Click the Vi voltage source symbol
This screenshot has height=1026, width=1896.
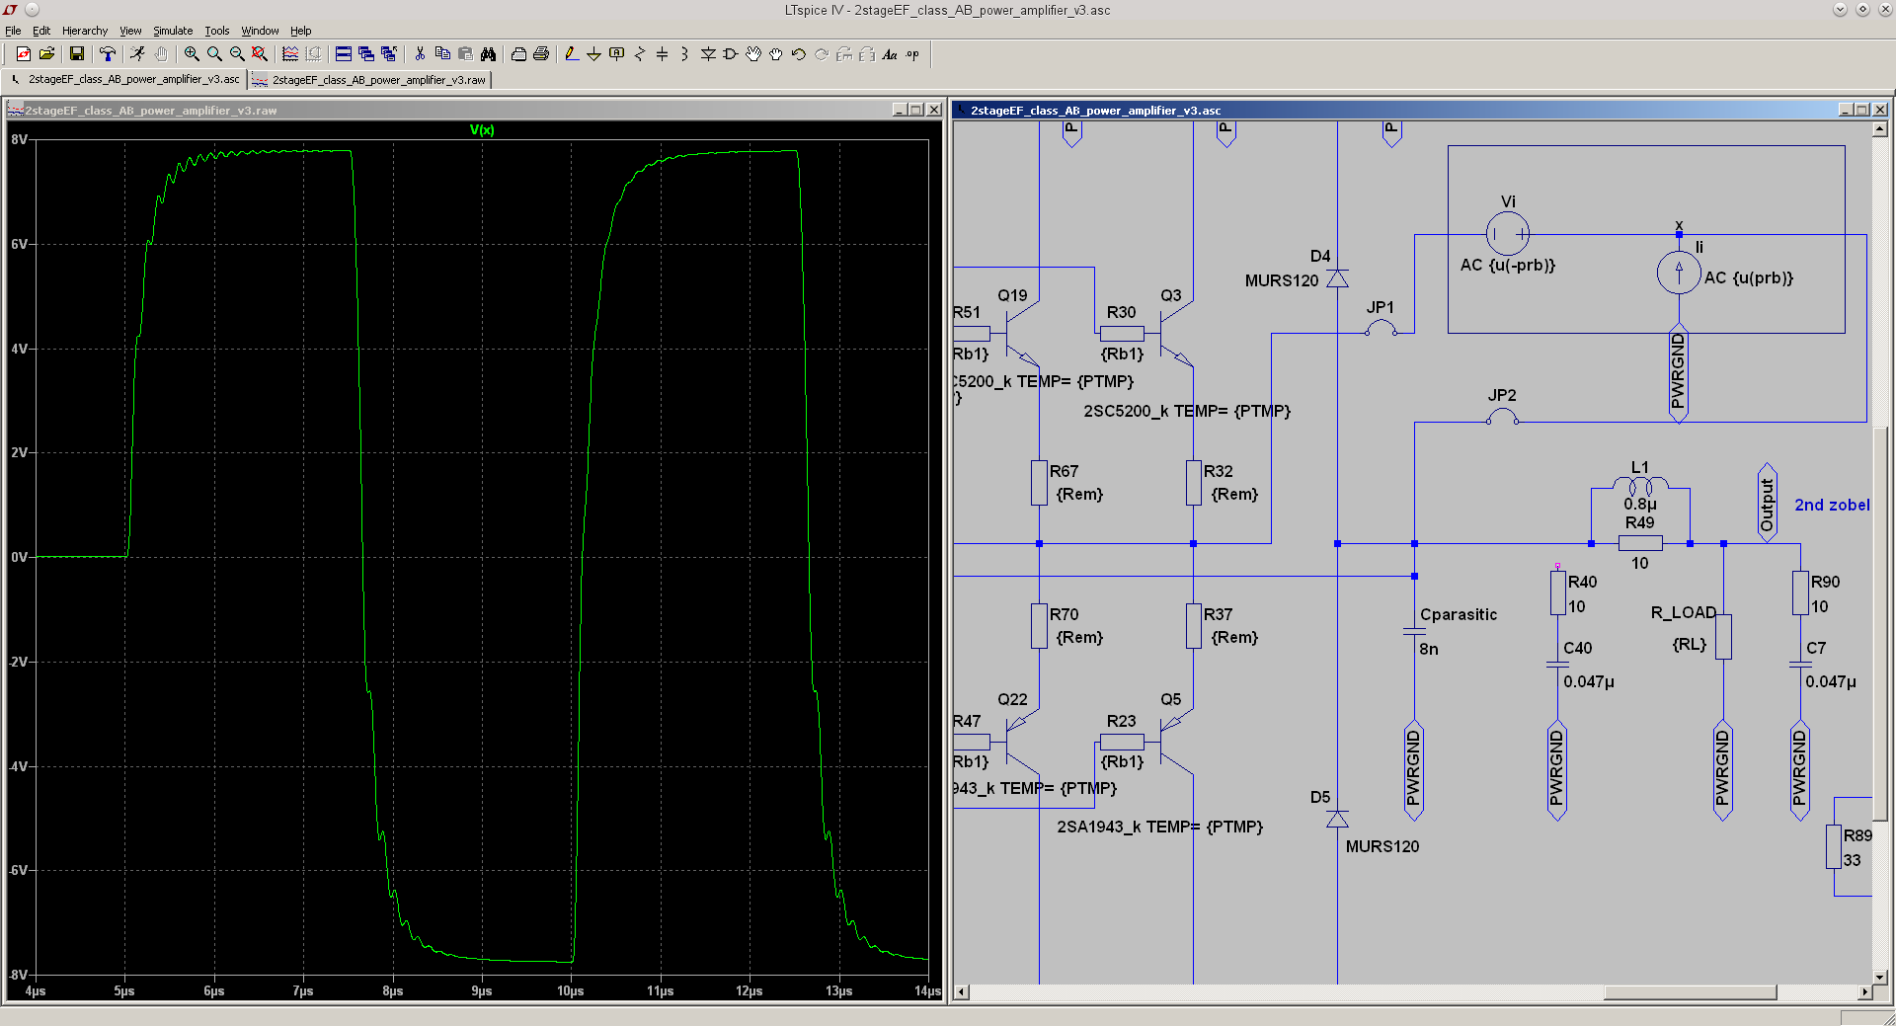[x=1508, y=234]
